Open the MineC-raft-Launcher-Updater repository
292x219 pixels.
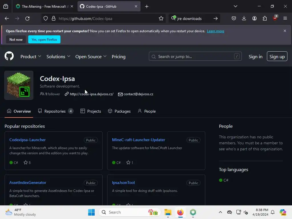coord(139,140)
